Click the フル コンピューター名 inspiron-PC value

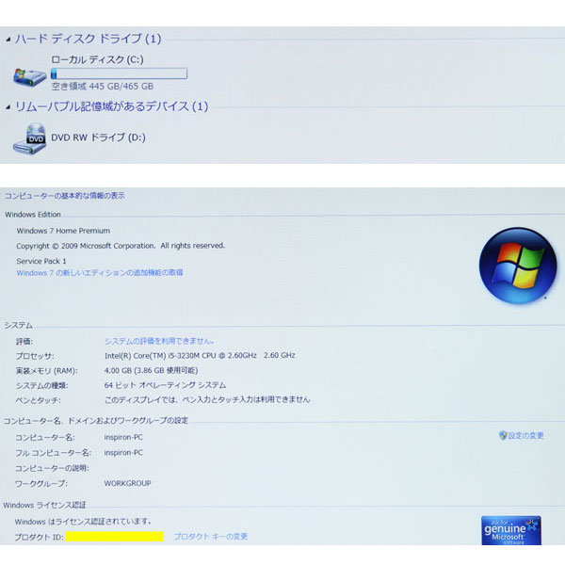[x=123, y=452]
